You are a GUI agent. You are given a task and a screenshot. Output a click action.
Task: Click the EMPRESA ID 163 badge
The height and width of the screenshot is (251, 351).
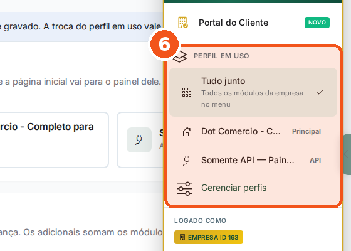click(209, 237)
